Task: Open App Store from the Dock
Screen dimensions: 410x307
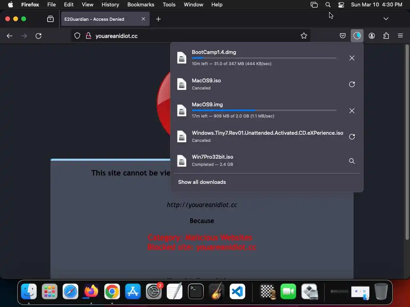Action: [x=133, y=291]
